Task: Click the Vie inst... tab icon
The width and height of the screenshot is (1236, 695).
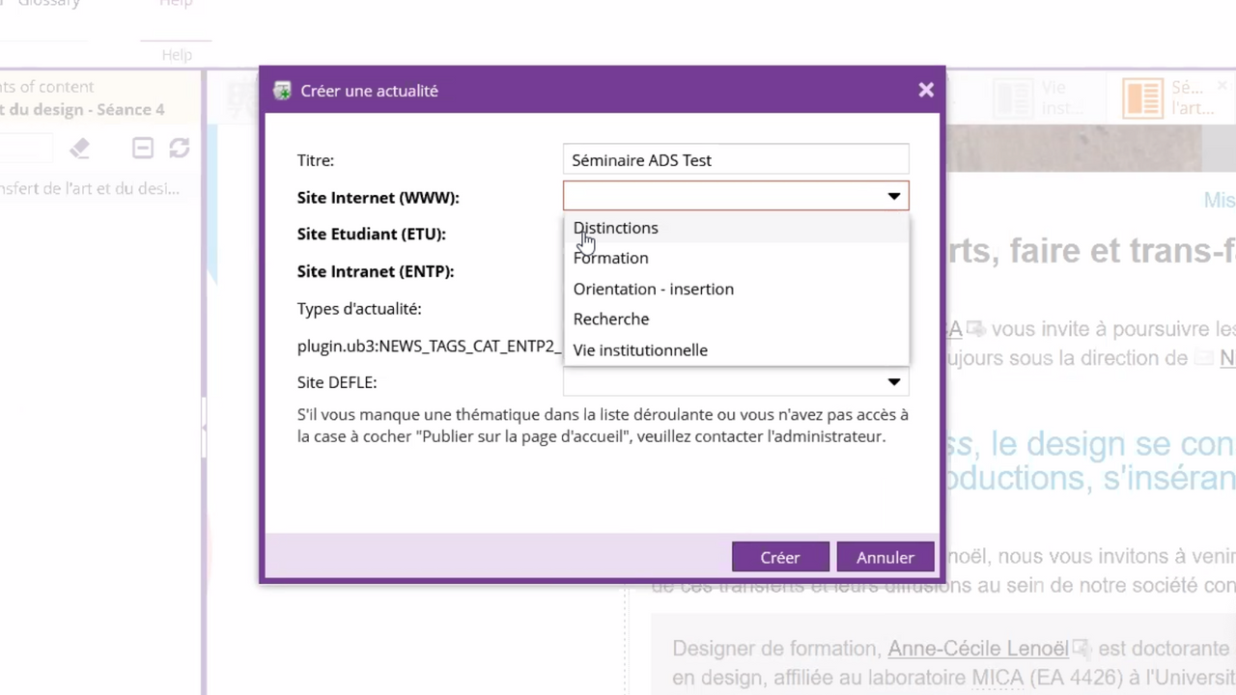Action: coord(1014,98)
